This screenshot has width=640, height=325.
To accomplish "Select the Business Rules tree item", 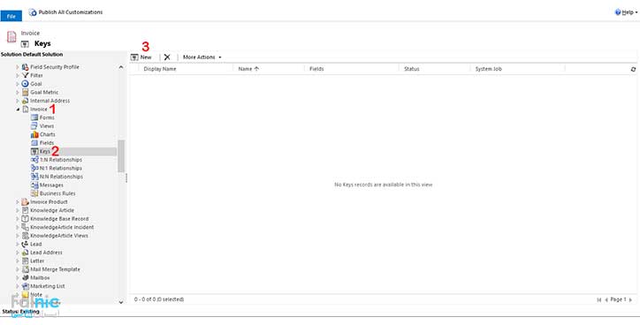I will point(57,193).
